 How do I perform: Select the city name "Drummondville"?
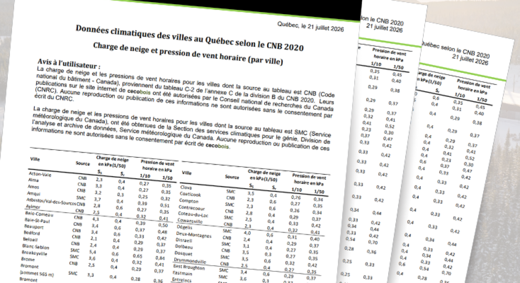click(x=190, y=260)
